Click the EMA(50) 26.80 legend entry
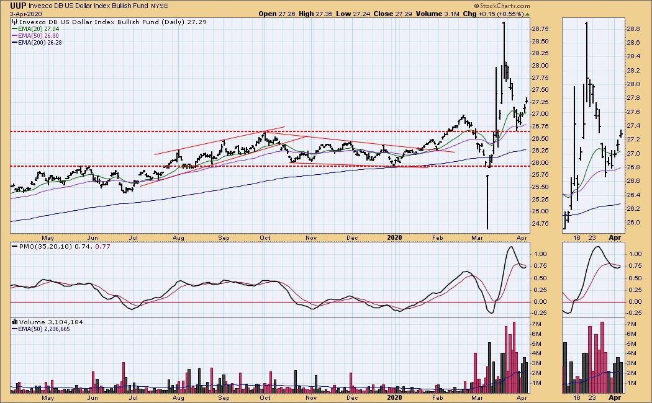 35,36
